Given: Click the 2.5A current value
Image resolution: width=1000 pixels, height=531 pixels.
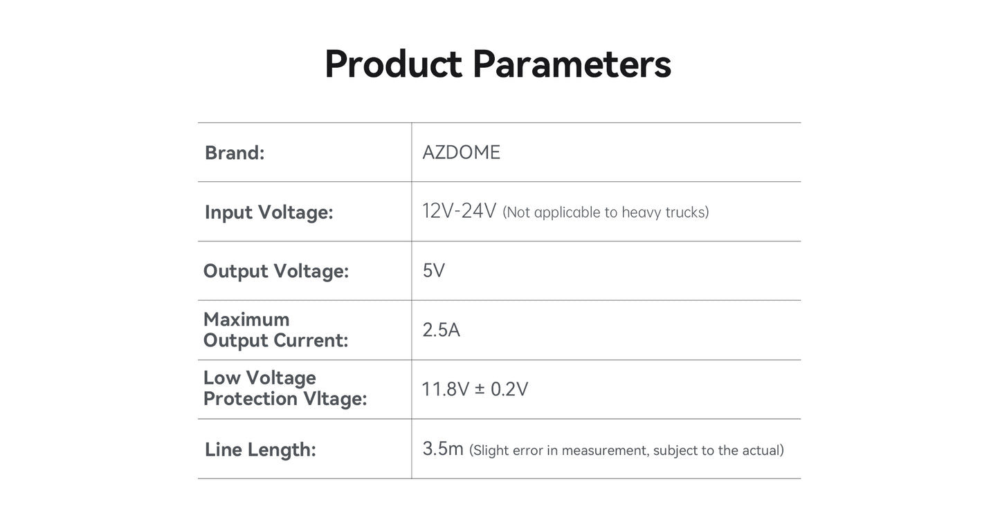Looking at the screenshot, I should click(441, 330).
